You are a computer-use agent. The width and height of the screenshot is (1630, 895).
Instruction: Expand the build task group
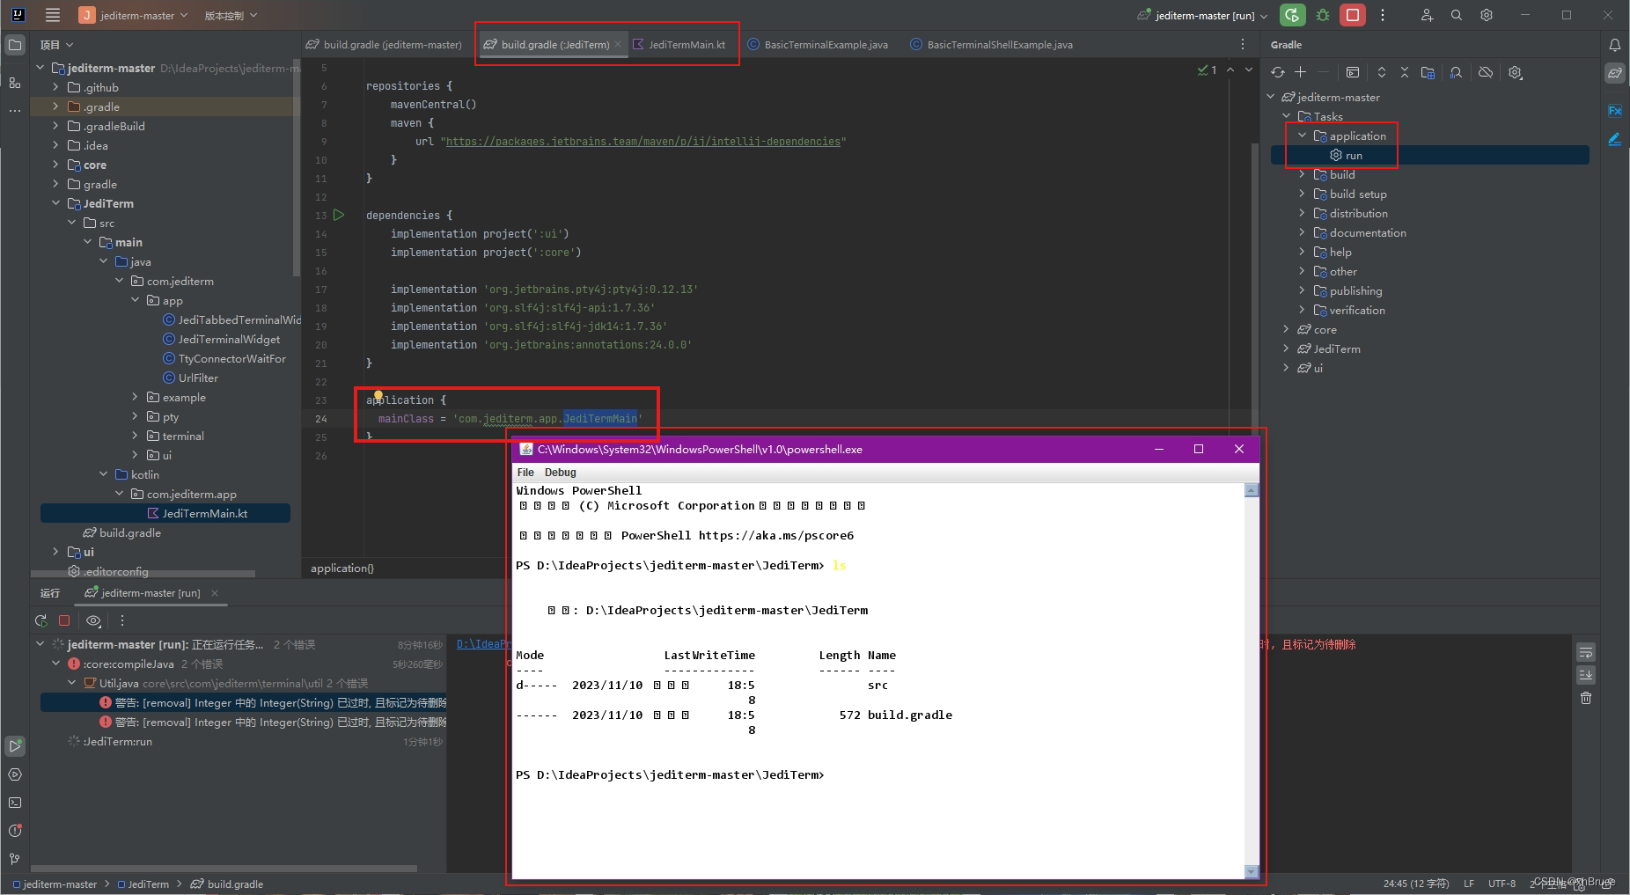(x=1303, y=174)
